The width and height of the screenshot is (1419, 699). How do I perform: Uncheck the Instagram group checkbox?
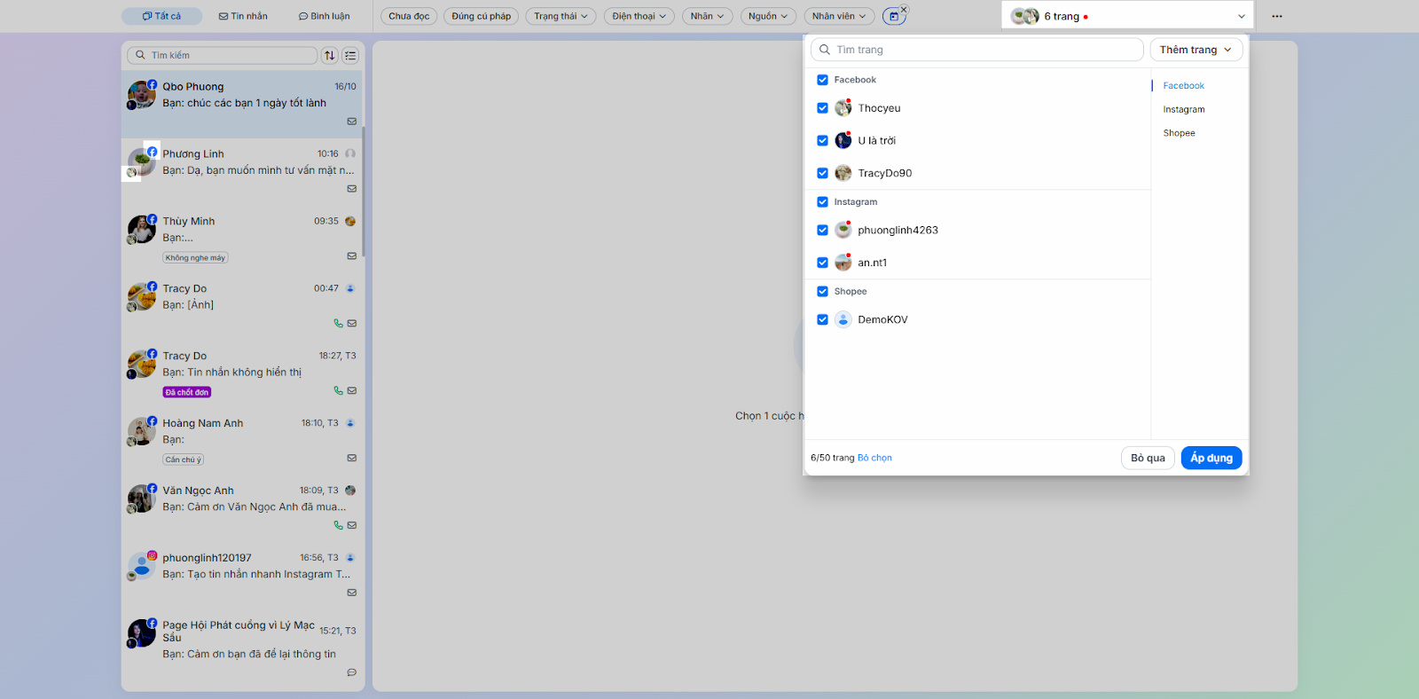[x=823, y=202]
